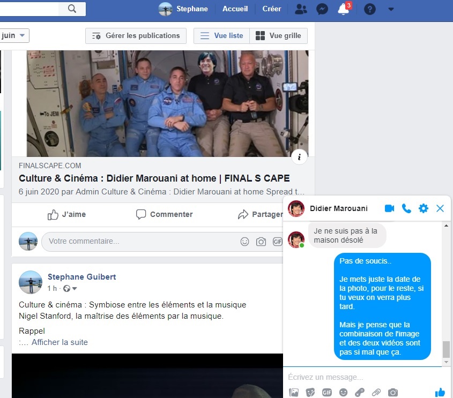453x398 pixels.
Task: Open the help question mark icon
Action: coord(369,9)
